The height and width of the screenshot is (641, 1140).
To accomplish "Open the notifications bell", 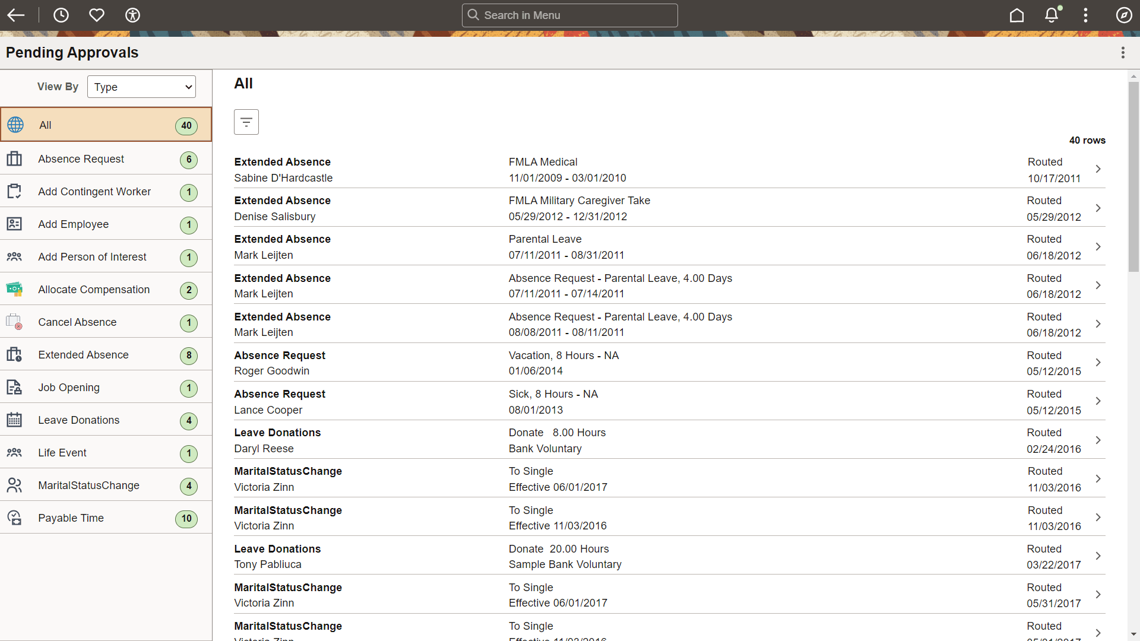I will (1052, 15).
